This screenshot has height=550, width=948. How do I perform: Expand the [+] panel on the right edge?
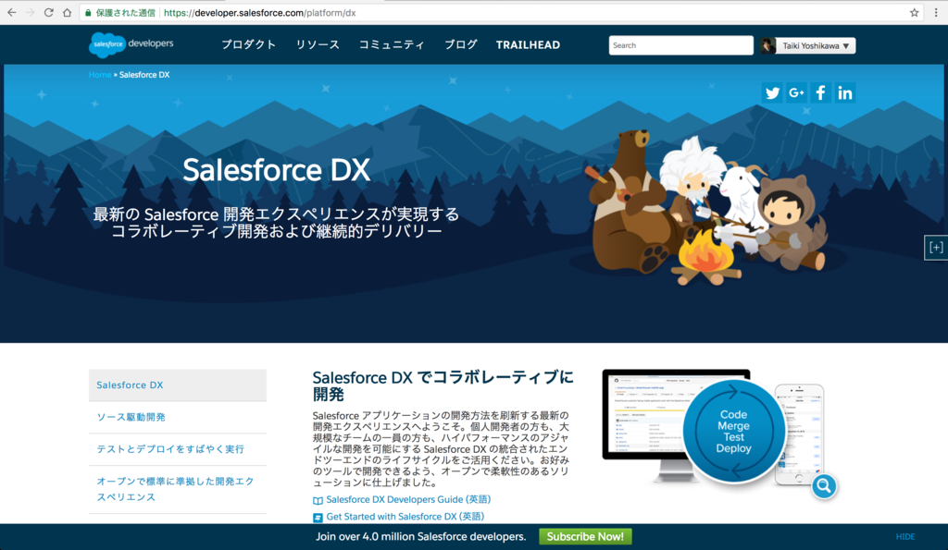click(x=937, y=247)
